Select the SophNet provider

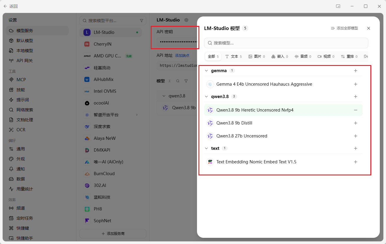(111, 221)
